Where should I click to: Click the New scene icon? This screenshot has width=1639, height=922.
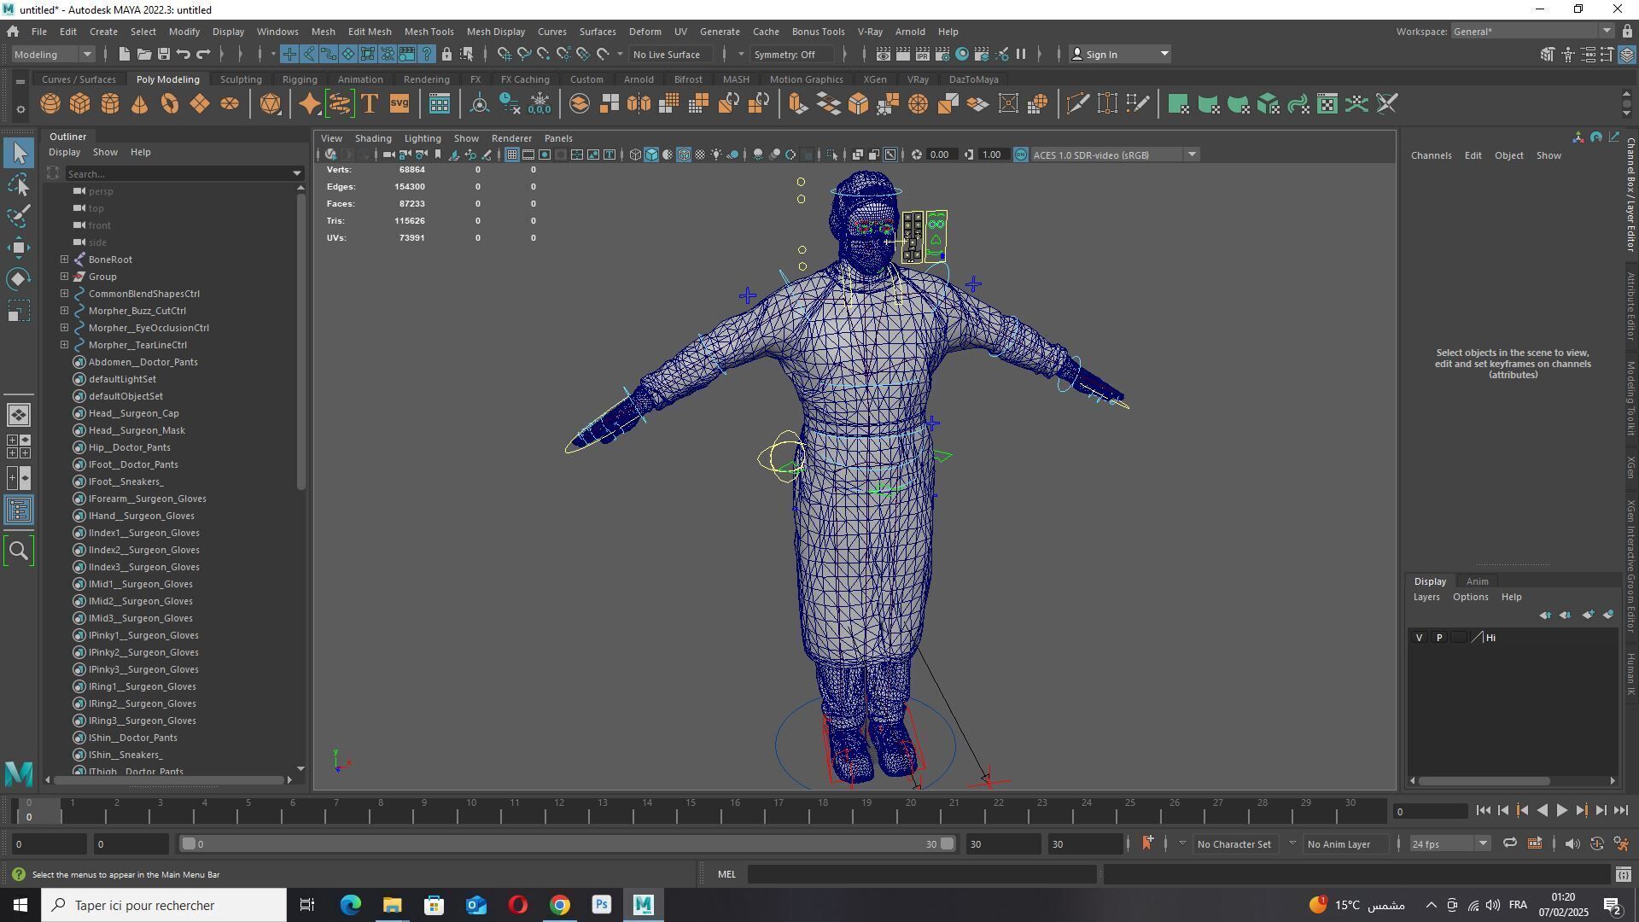click(124, 54)
